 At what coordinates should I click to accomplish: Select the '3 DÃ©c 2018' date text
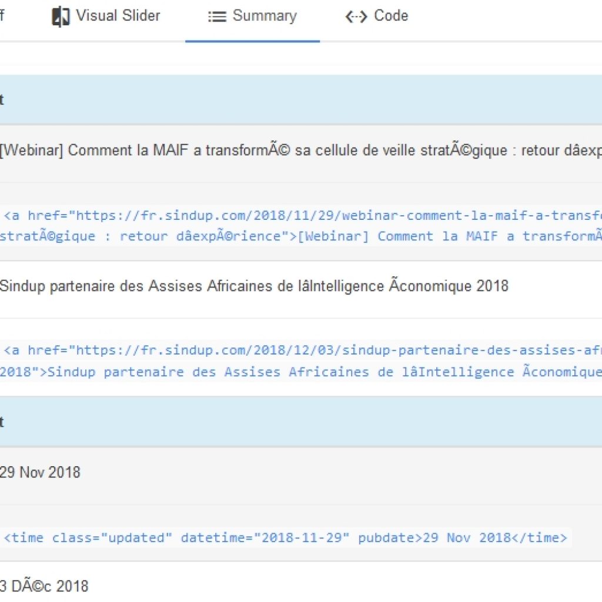point(44,586)
